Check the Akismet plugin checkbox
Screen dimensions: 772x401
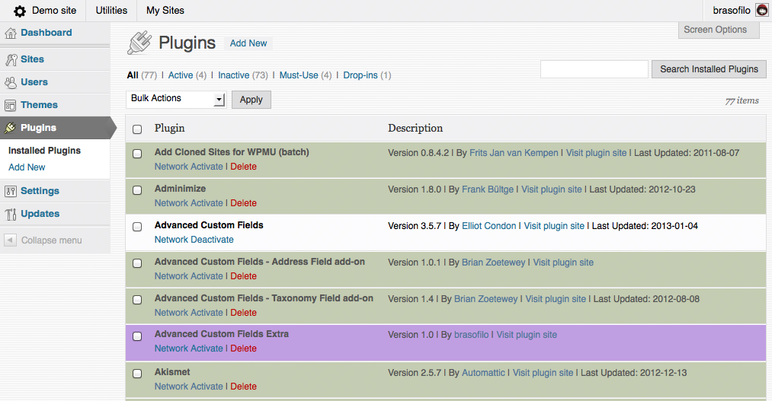[x=137, y=374]
